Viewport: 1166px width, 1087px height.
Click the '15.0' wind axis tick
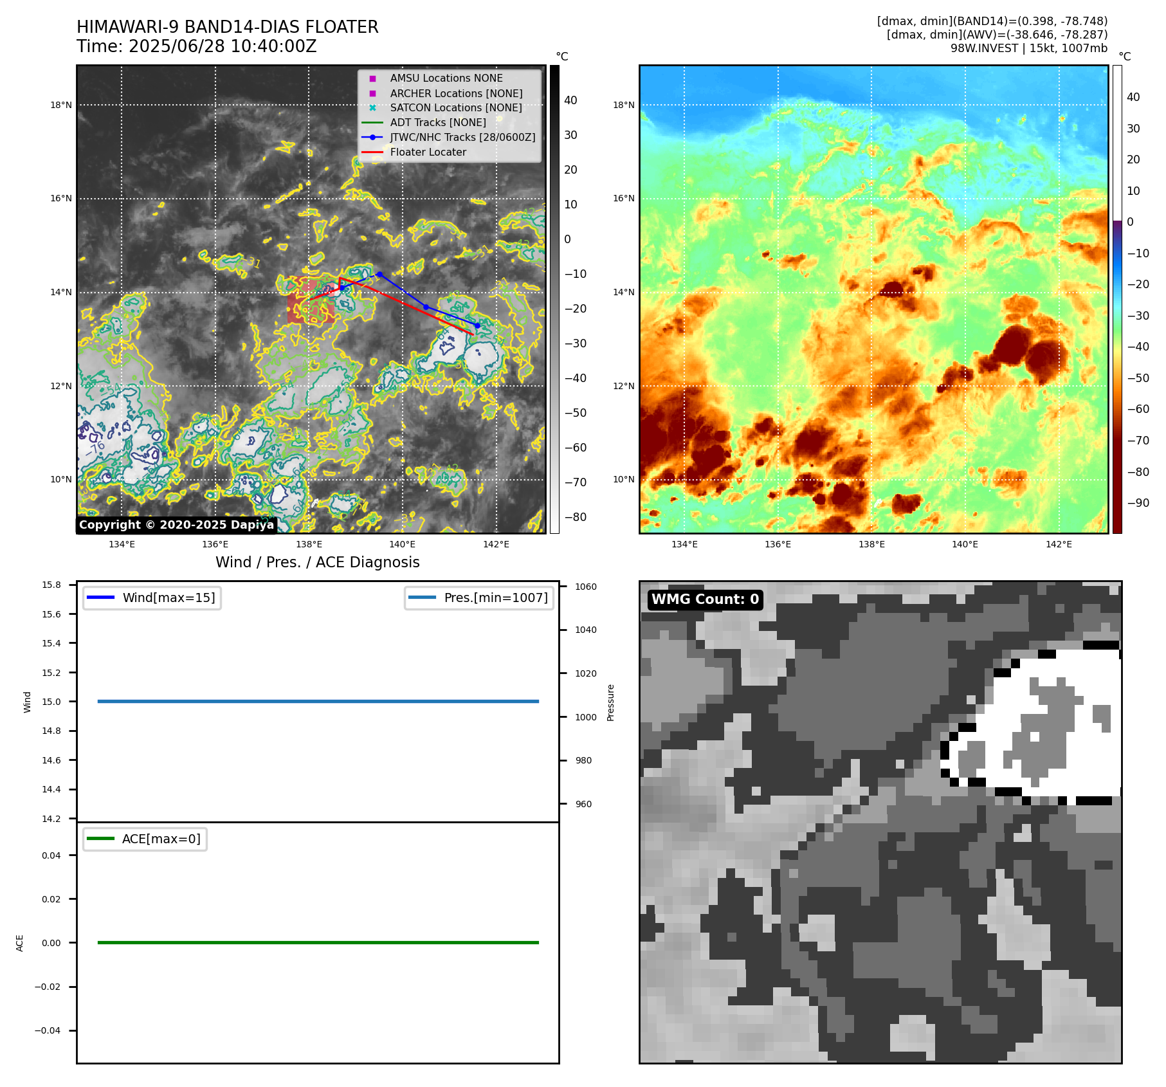point(51,702)
